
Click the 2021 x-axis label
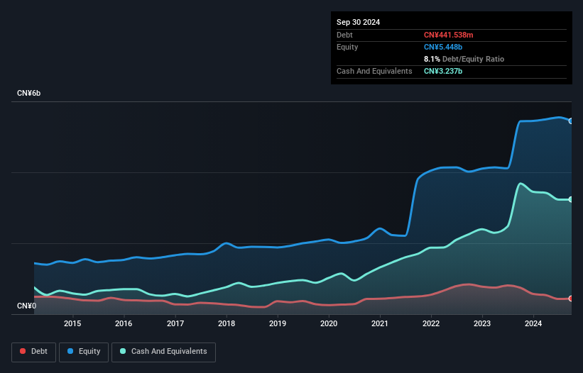(380, 323)
